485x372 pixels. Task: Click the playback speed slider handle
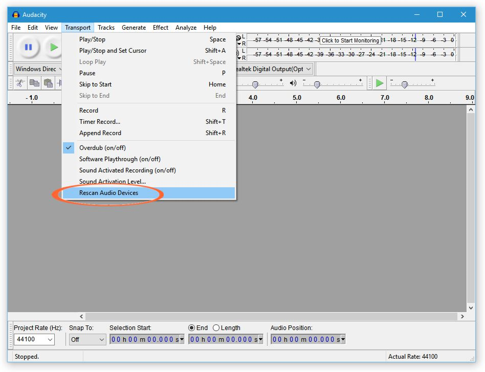[x=405, y=84]
